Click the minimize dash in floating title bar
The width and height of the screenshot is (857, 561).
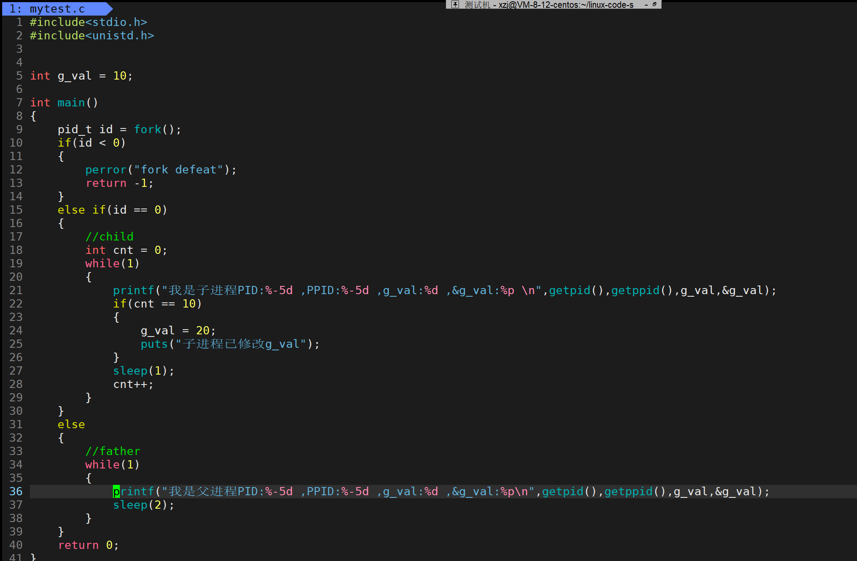pos(646,5)
